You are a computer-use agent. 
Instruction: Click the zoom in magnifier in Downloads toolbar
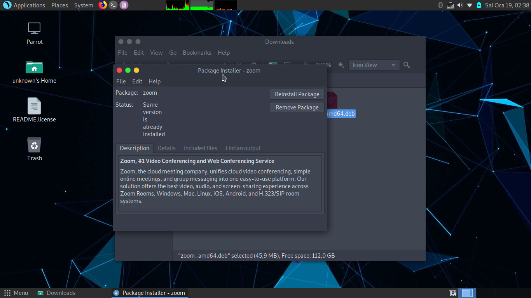(x=341, y=65)
